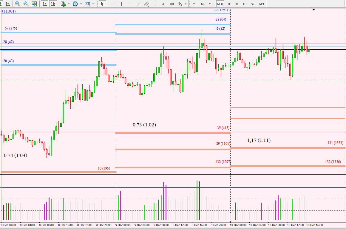The image size is (346, 229).
Task: Click the '10 (395)' red label
Action: 104,168
